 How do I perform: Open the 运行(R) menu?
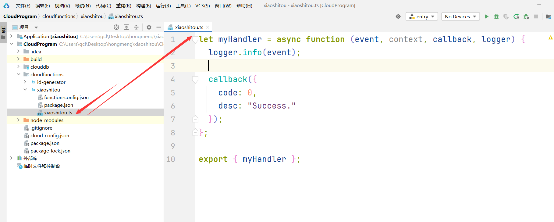tap(163, 5)
